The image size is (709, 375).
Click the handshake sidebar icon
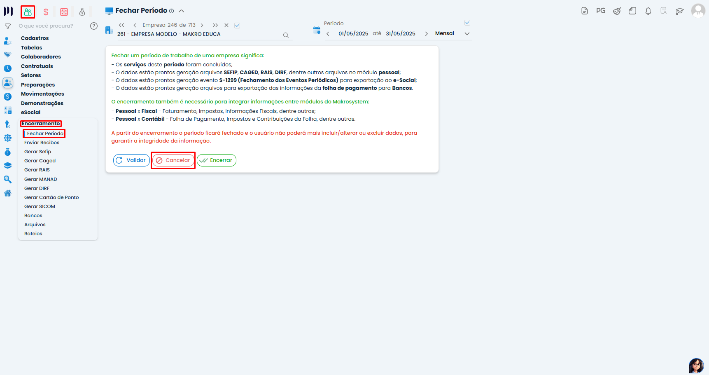7,54
